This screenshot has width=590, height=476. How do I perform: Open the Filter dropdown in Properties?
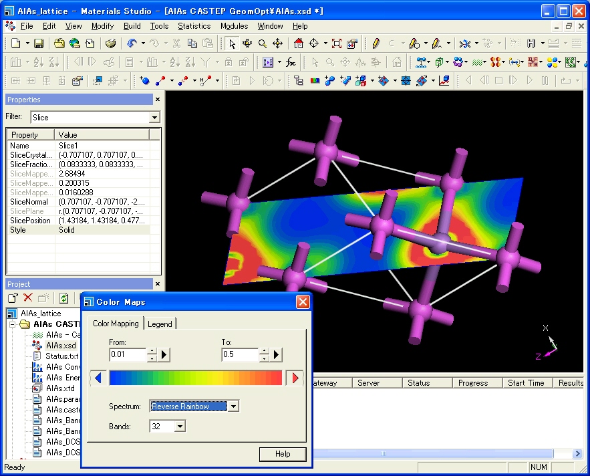[x=154, y=118]
